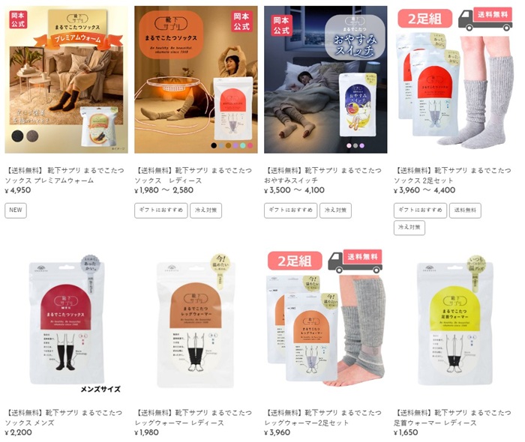The width and height of the screenshot is (525, 442).
Task: Click the 岡本公式 badge on Premium Warm image
Action: (18, 19)
